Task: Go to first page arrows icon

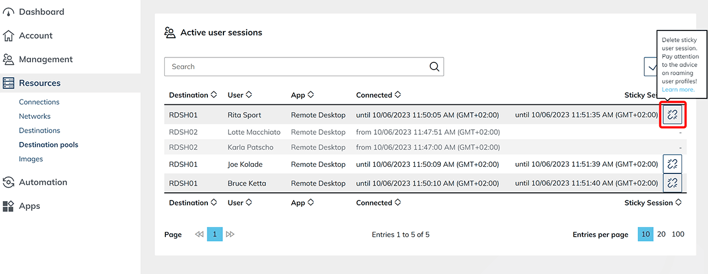Action: [199, 234]
